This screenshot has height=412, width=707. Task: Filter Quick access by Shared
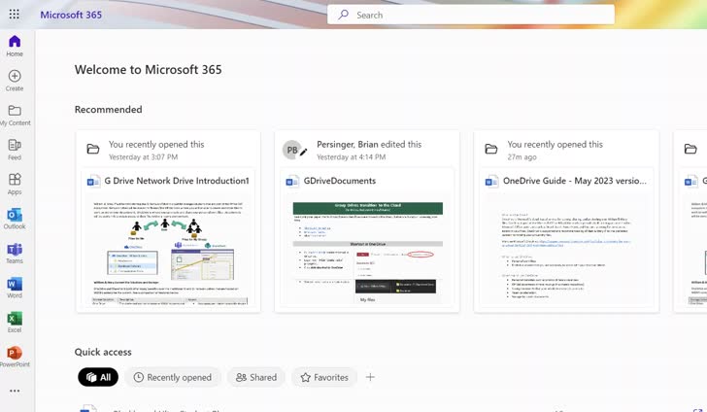tap(255, 377)
